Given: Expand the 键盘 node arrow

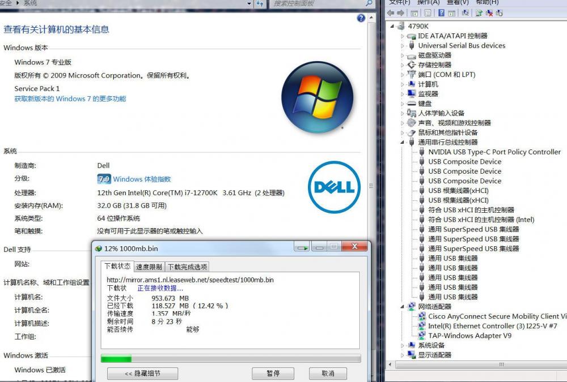Looking at the screenshot, I should click(x=403, y=104).
